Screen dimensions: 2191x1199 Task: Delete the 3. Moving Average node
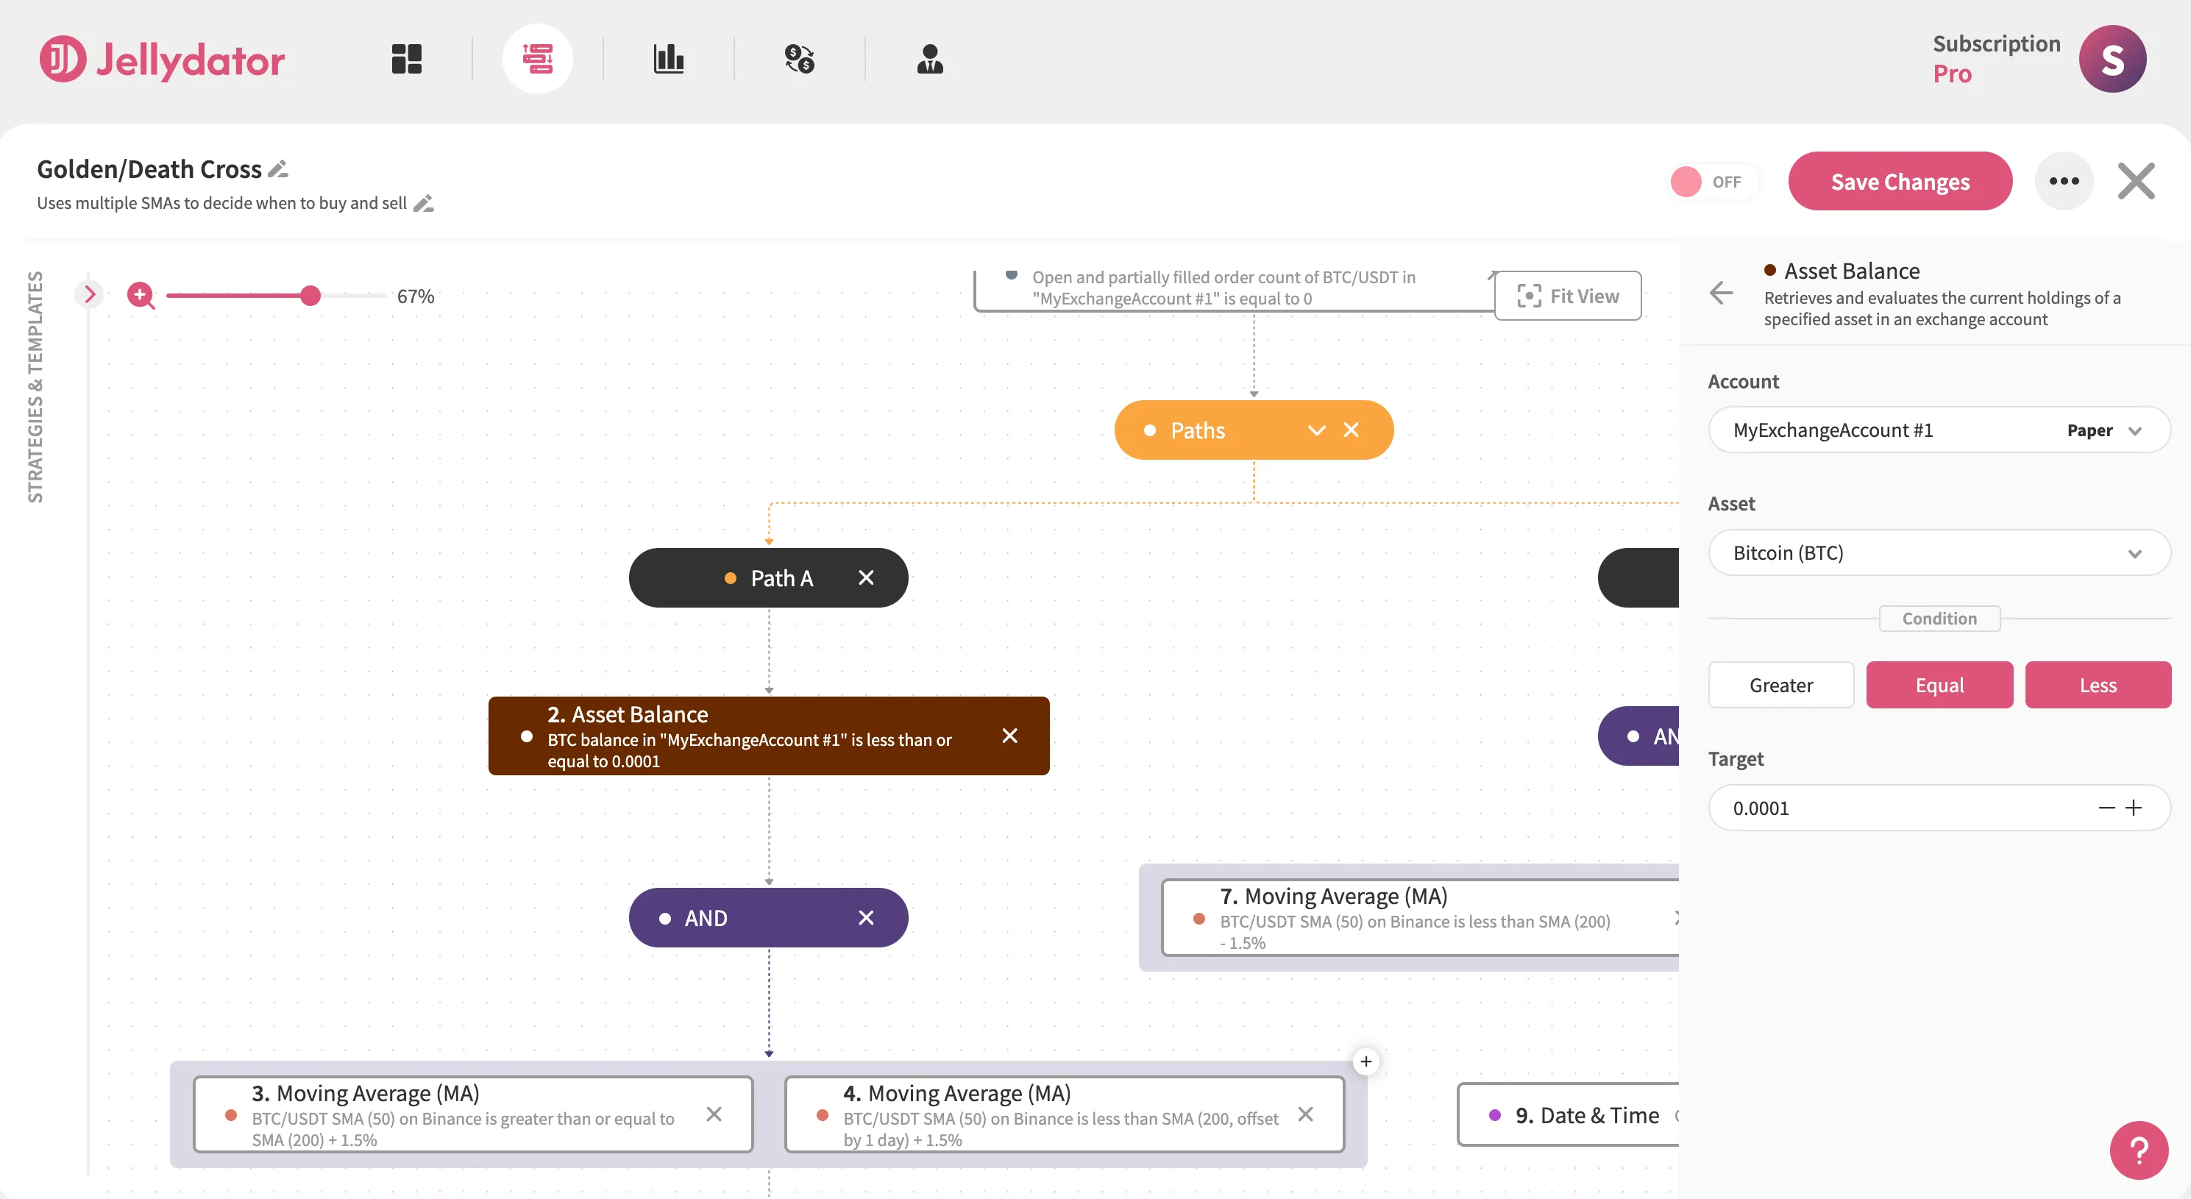coord(714,1114)
